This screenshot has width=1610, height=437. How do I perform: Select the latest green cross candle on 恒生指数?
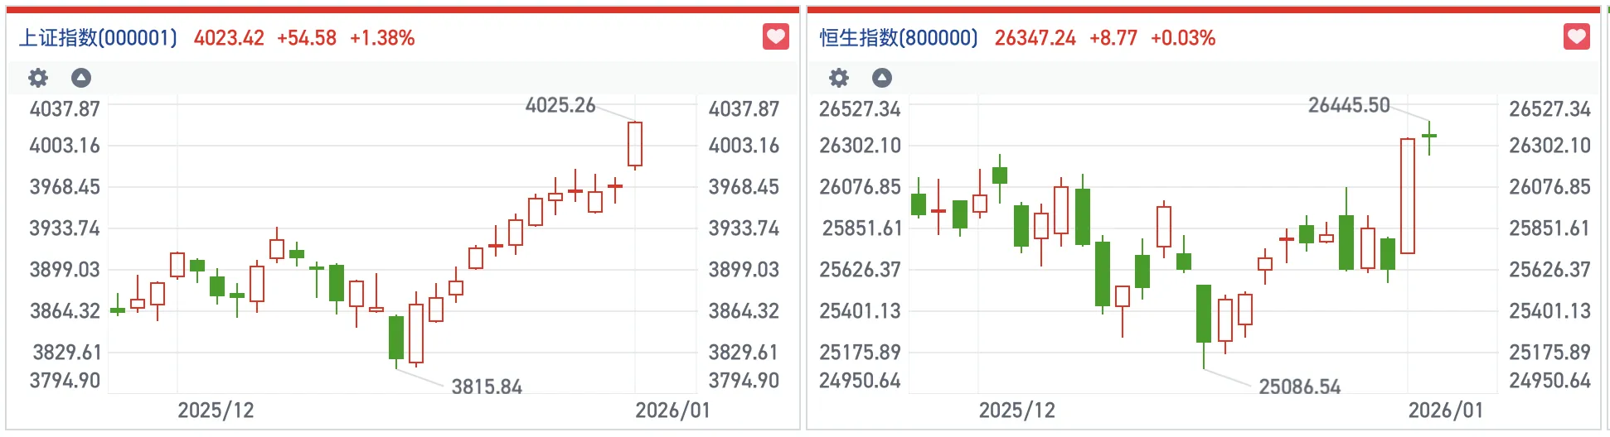tap(1428, 136)
